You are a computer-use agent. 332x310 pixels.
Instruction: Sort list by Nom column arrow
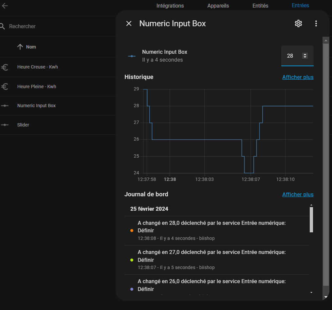(20, 47)
